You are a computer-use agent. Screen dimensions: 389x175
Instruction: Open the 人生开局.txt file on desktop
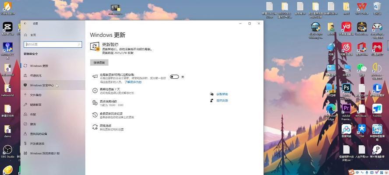(362, 152)
